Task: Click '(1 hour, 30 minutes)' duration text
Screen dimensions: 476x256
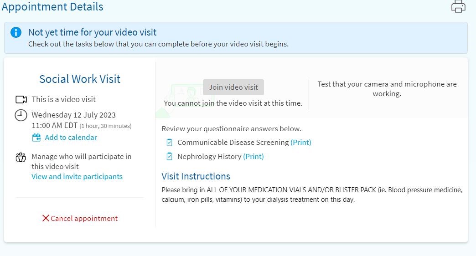Action: (x=105, y=126)
